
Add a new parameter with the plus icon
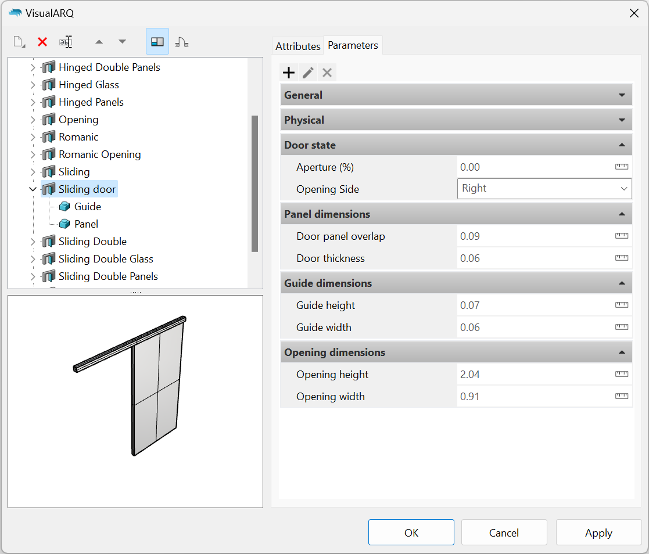point(289,73)
